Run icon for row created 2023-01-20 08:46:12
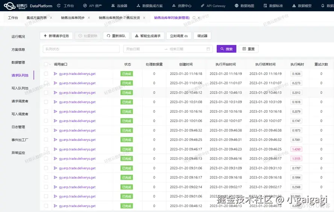This screenshot has height=212, width=334. 55,206
